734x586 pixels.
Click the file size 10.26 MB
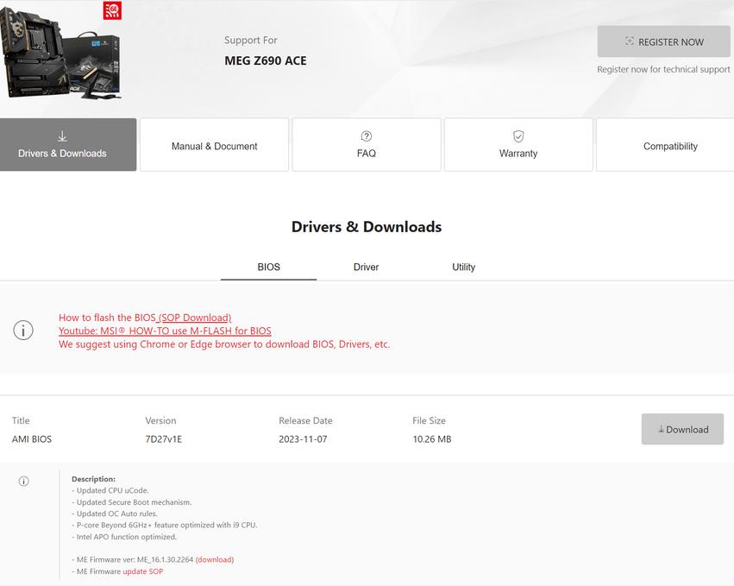(x=432, y=439)
